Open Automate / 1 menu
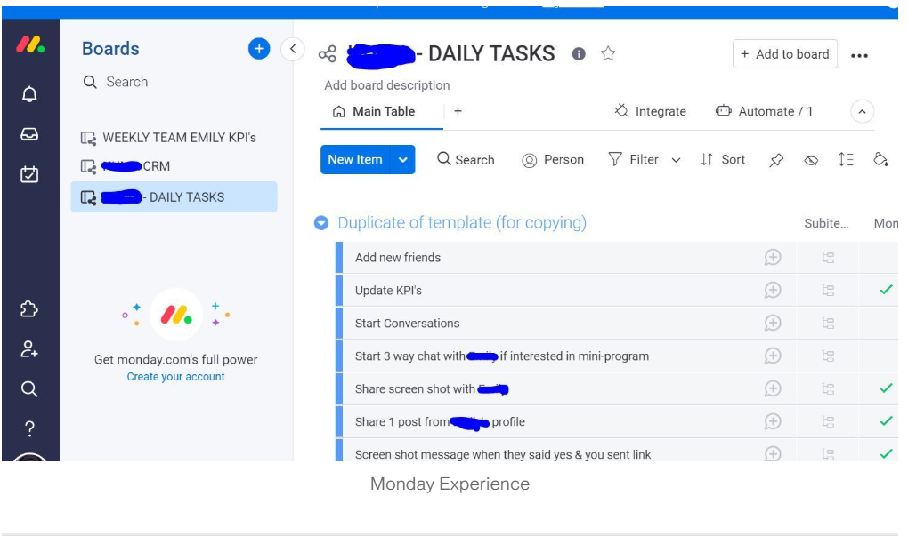This screenshot has width=908, height=536. pyautogui.click(x=765, y=111)
